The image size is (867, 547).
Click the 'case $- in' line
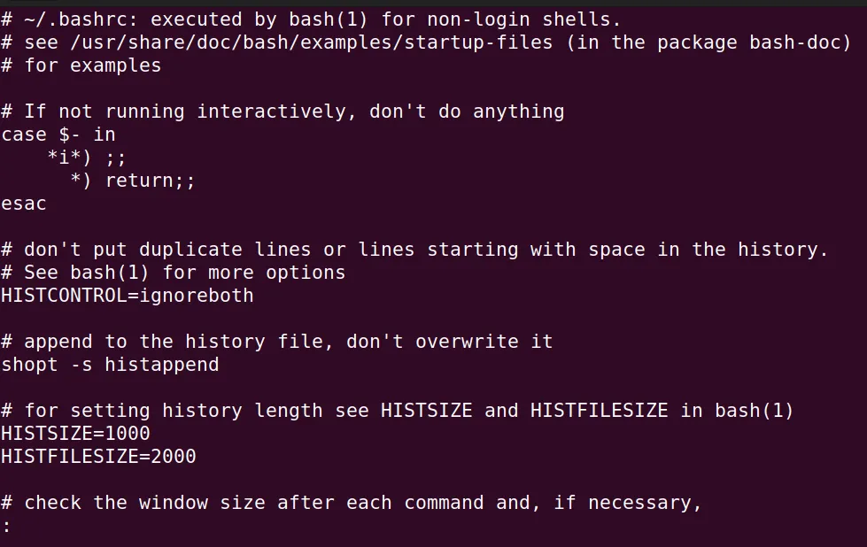pyautogui.click(x=58, y=135)
